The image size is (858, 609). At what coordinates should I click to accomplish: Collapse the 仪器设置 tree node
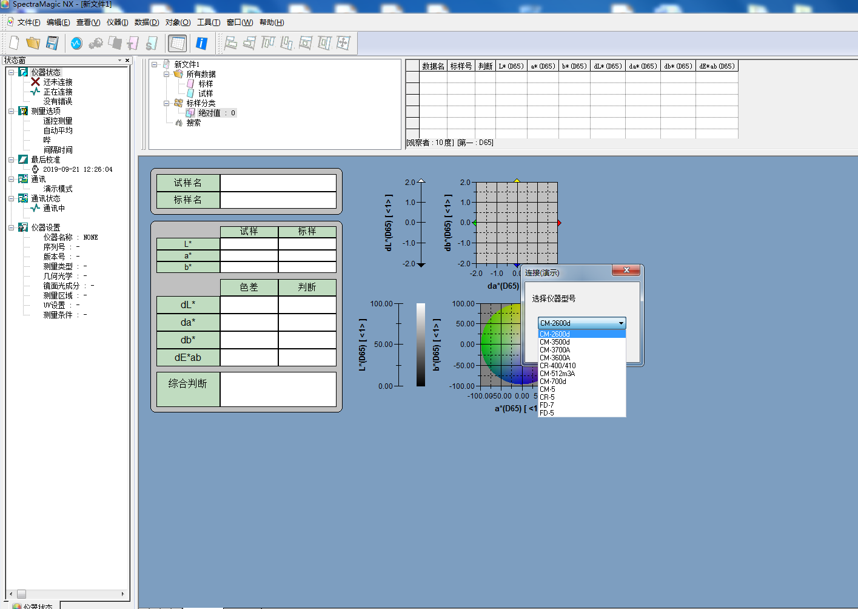coord(11,227)
